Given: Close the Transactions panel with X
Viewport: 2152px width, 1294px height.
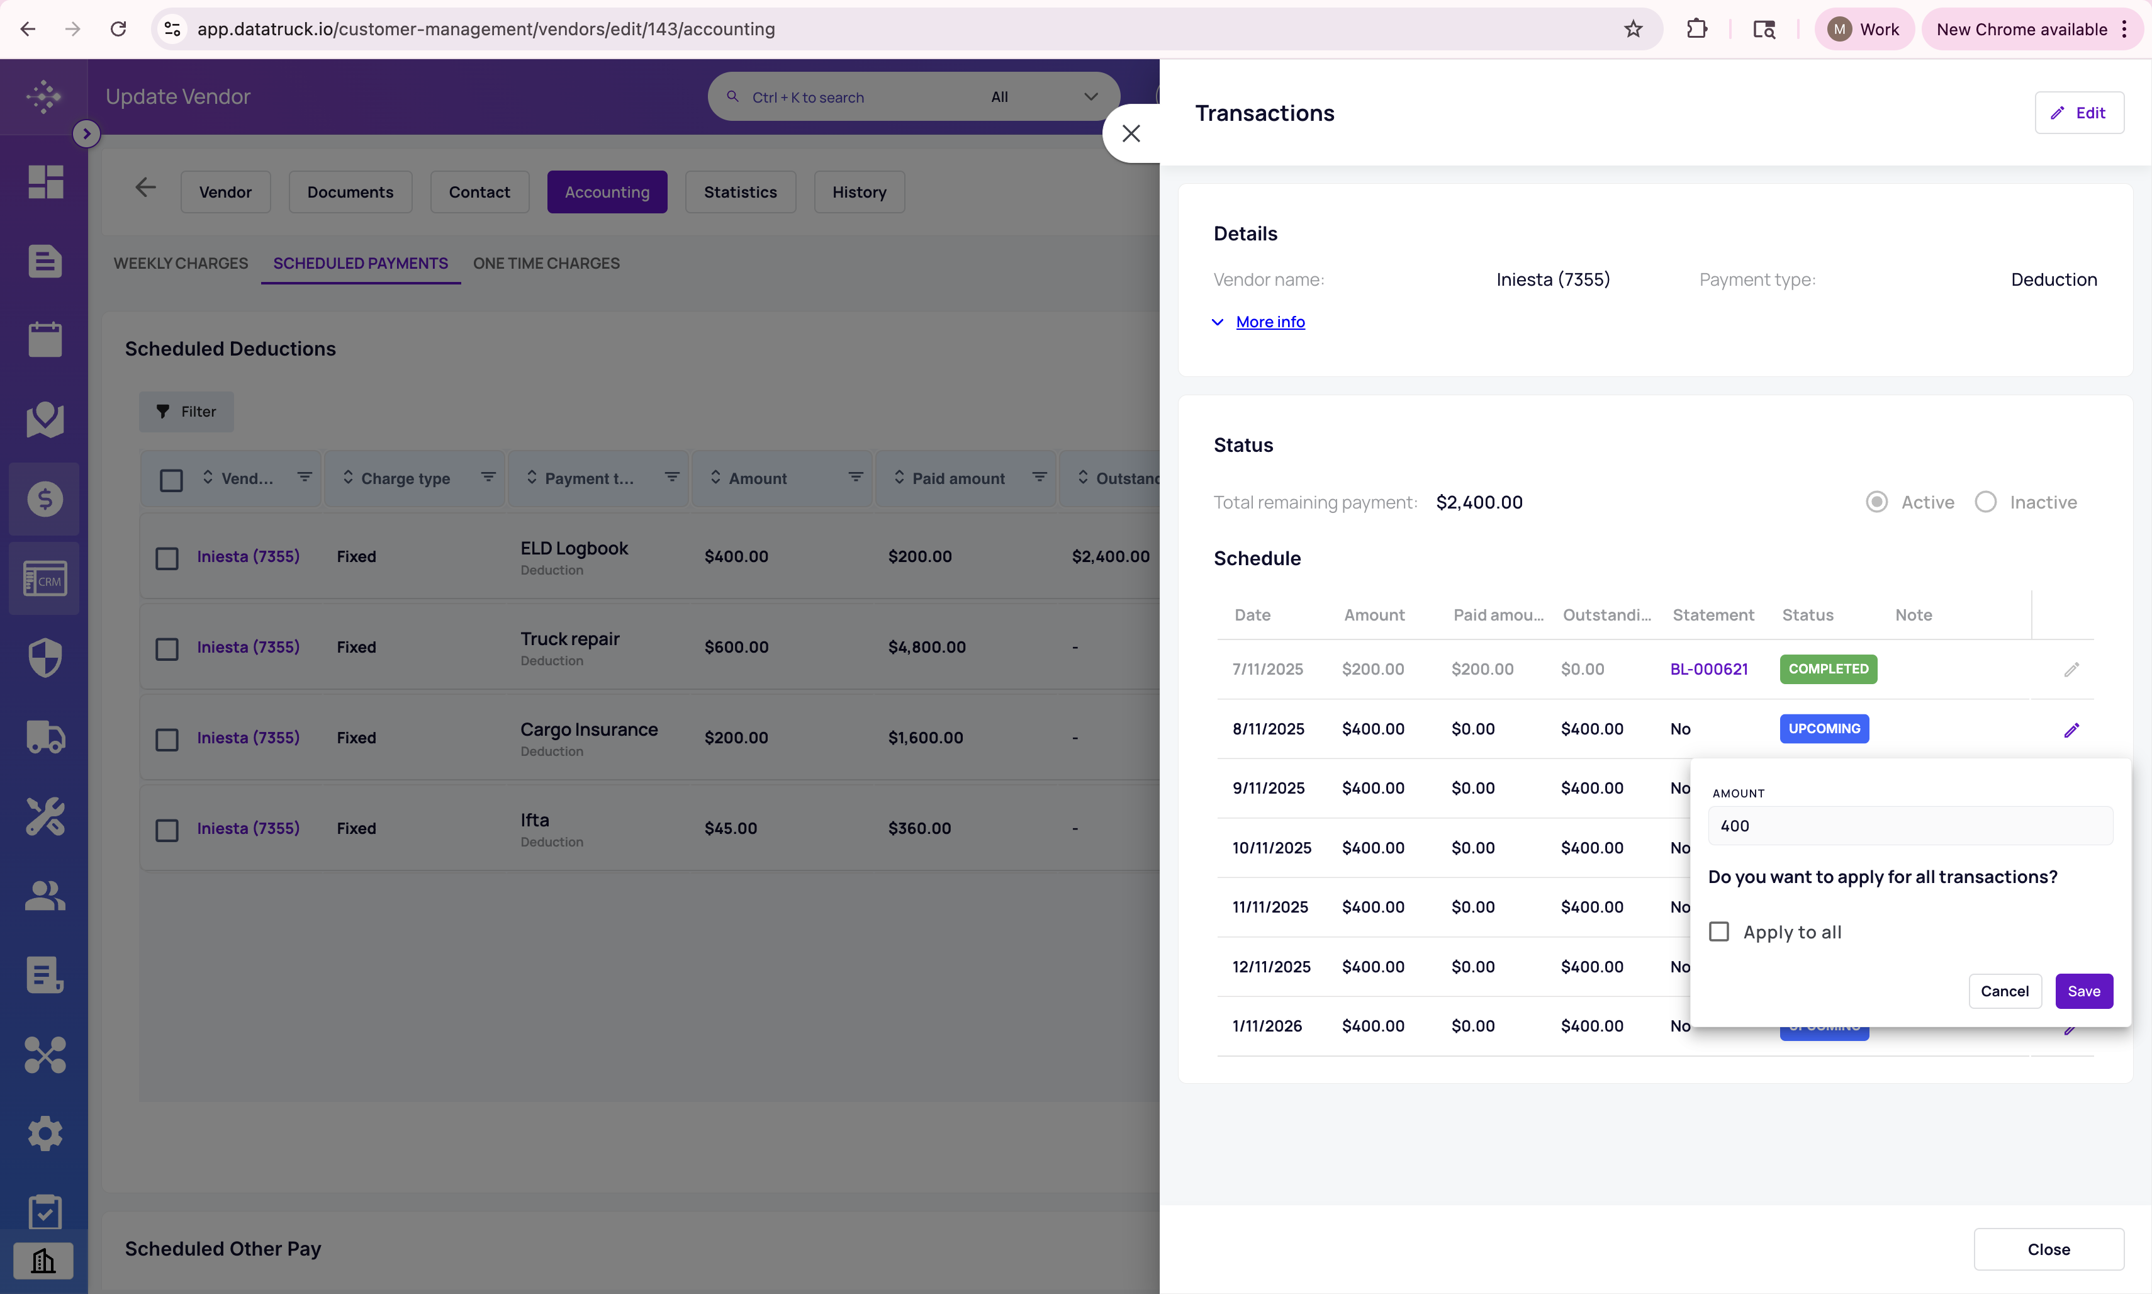Looking at the screenshot, I should click(1131, 133).
